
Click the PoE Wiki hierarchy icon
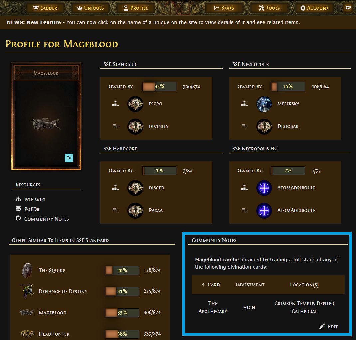pos(18,199)
